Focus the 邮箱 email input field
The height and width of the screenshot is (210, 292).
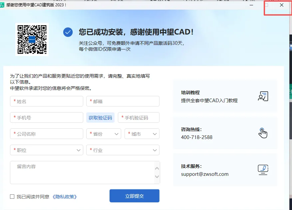123,101
